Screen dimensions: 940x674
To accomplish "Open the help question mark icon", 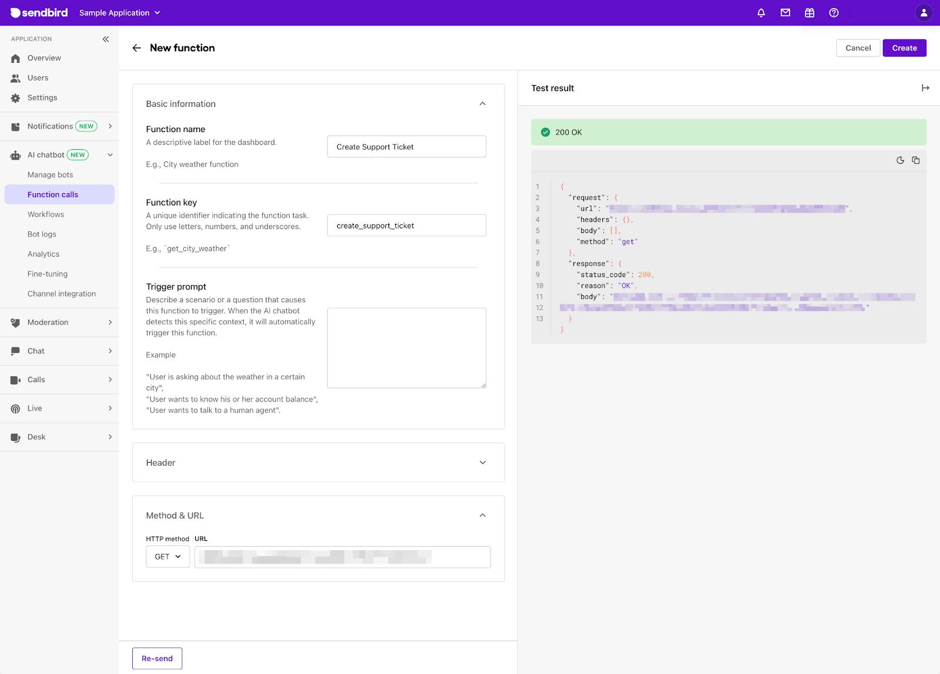I will [x=834, y=12].
